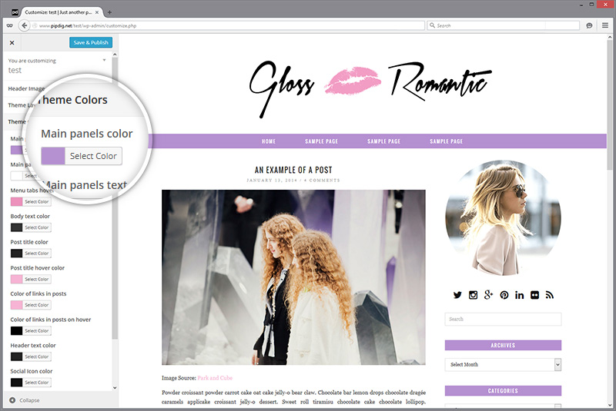This screenshot has width=616, height=411.
Task: Open the Select Month archives dropdown
Action: [503, 364]
